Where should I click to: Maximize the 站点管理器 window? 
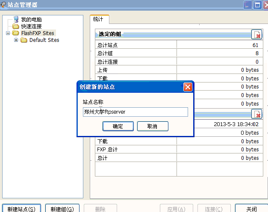click(x=257, y=5)
